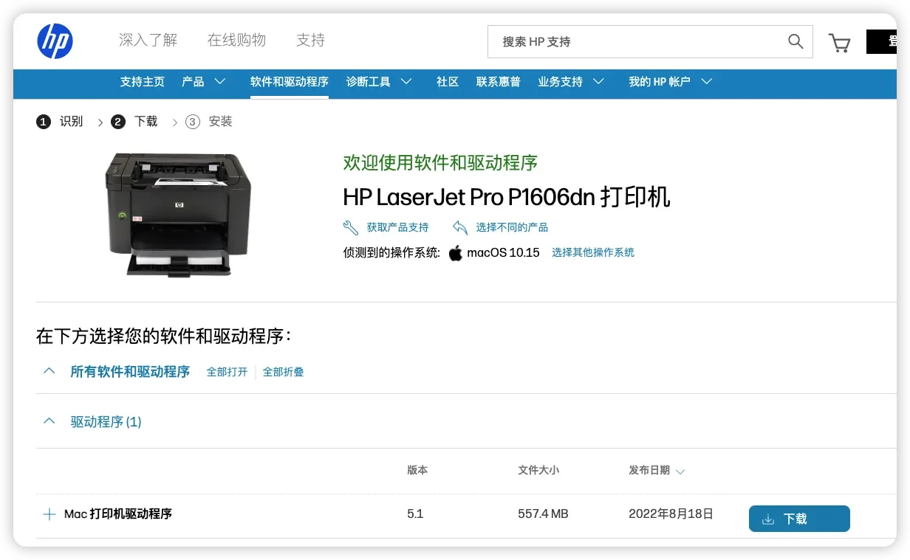The width and height of the screenshot is (910, 560).
Task: Open the shopping cart icon
Action: point(839,43)
